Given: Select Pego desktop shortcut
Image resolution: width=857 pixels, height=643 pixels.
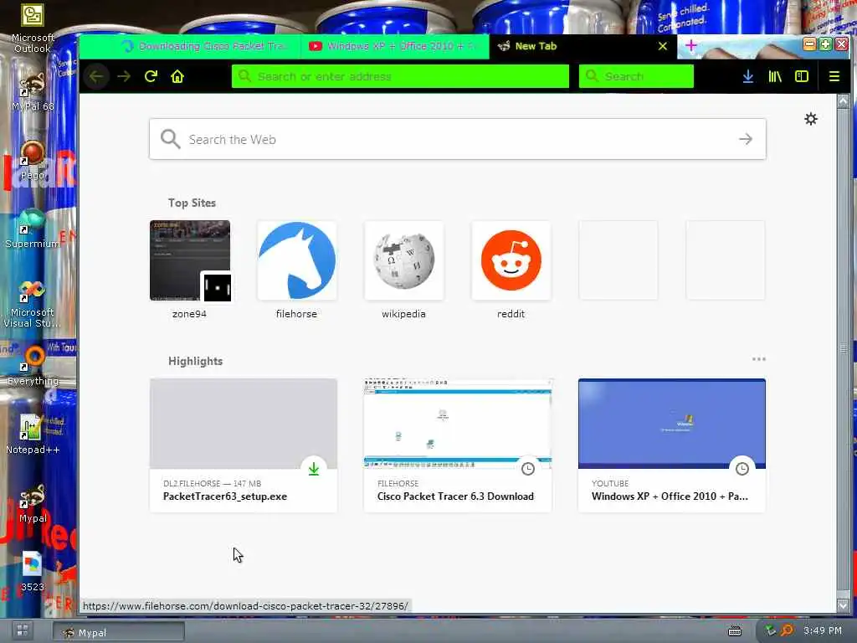Looking at the screenshot, I should pyautogui.click(x=33, y=161).
